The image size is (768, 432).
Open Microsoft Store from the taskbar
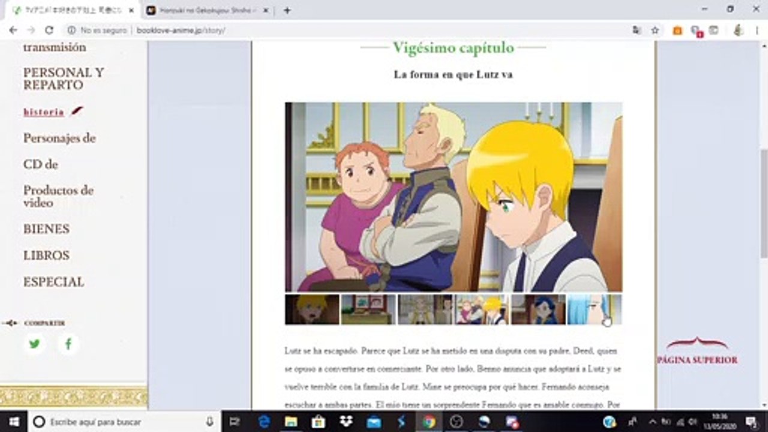point(319,422)
